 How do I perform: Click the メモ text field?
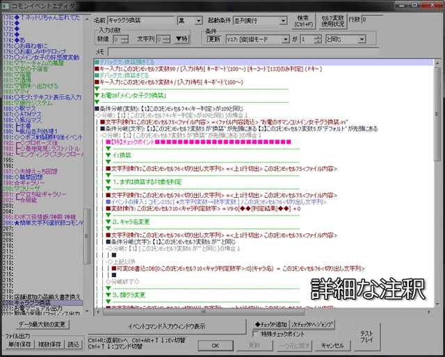pos(243,52)
